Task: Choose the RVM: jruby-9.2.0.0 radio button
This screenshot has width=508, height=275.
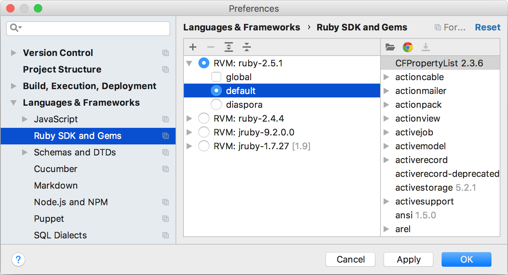Action: (x=204, y=132)
